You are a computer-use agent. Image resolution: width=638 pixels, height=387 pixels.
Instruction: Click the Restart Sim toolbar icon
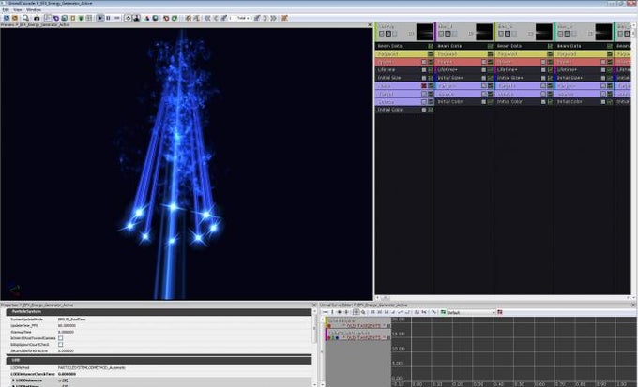7,18
